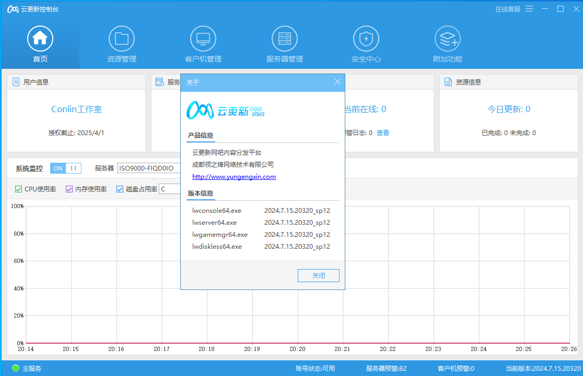Click the 云更新控制台 logo in title bar
This screenshot has height=376, width=583.
(13, 9)
